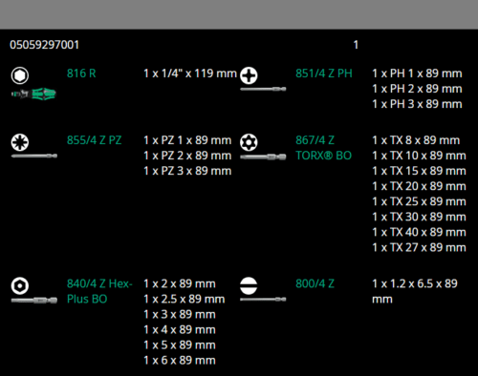
Task: Click the text 1 x TX 8 x 89 mm
Action: [416, 140]
